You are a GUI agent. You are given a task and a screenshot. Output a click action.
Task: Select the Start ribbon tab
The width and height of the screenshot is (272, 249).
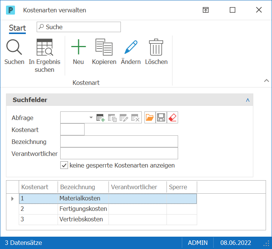[x=17, y=28]
